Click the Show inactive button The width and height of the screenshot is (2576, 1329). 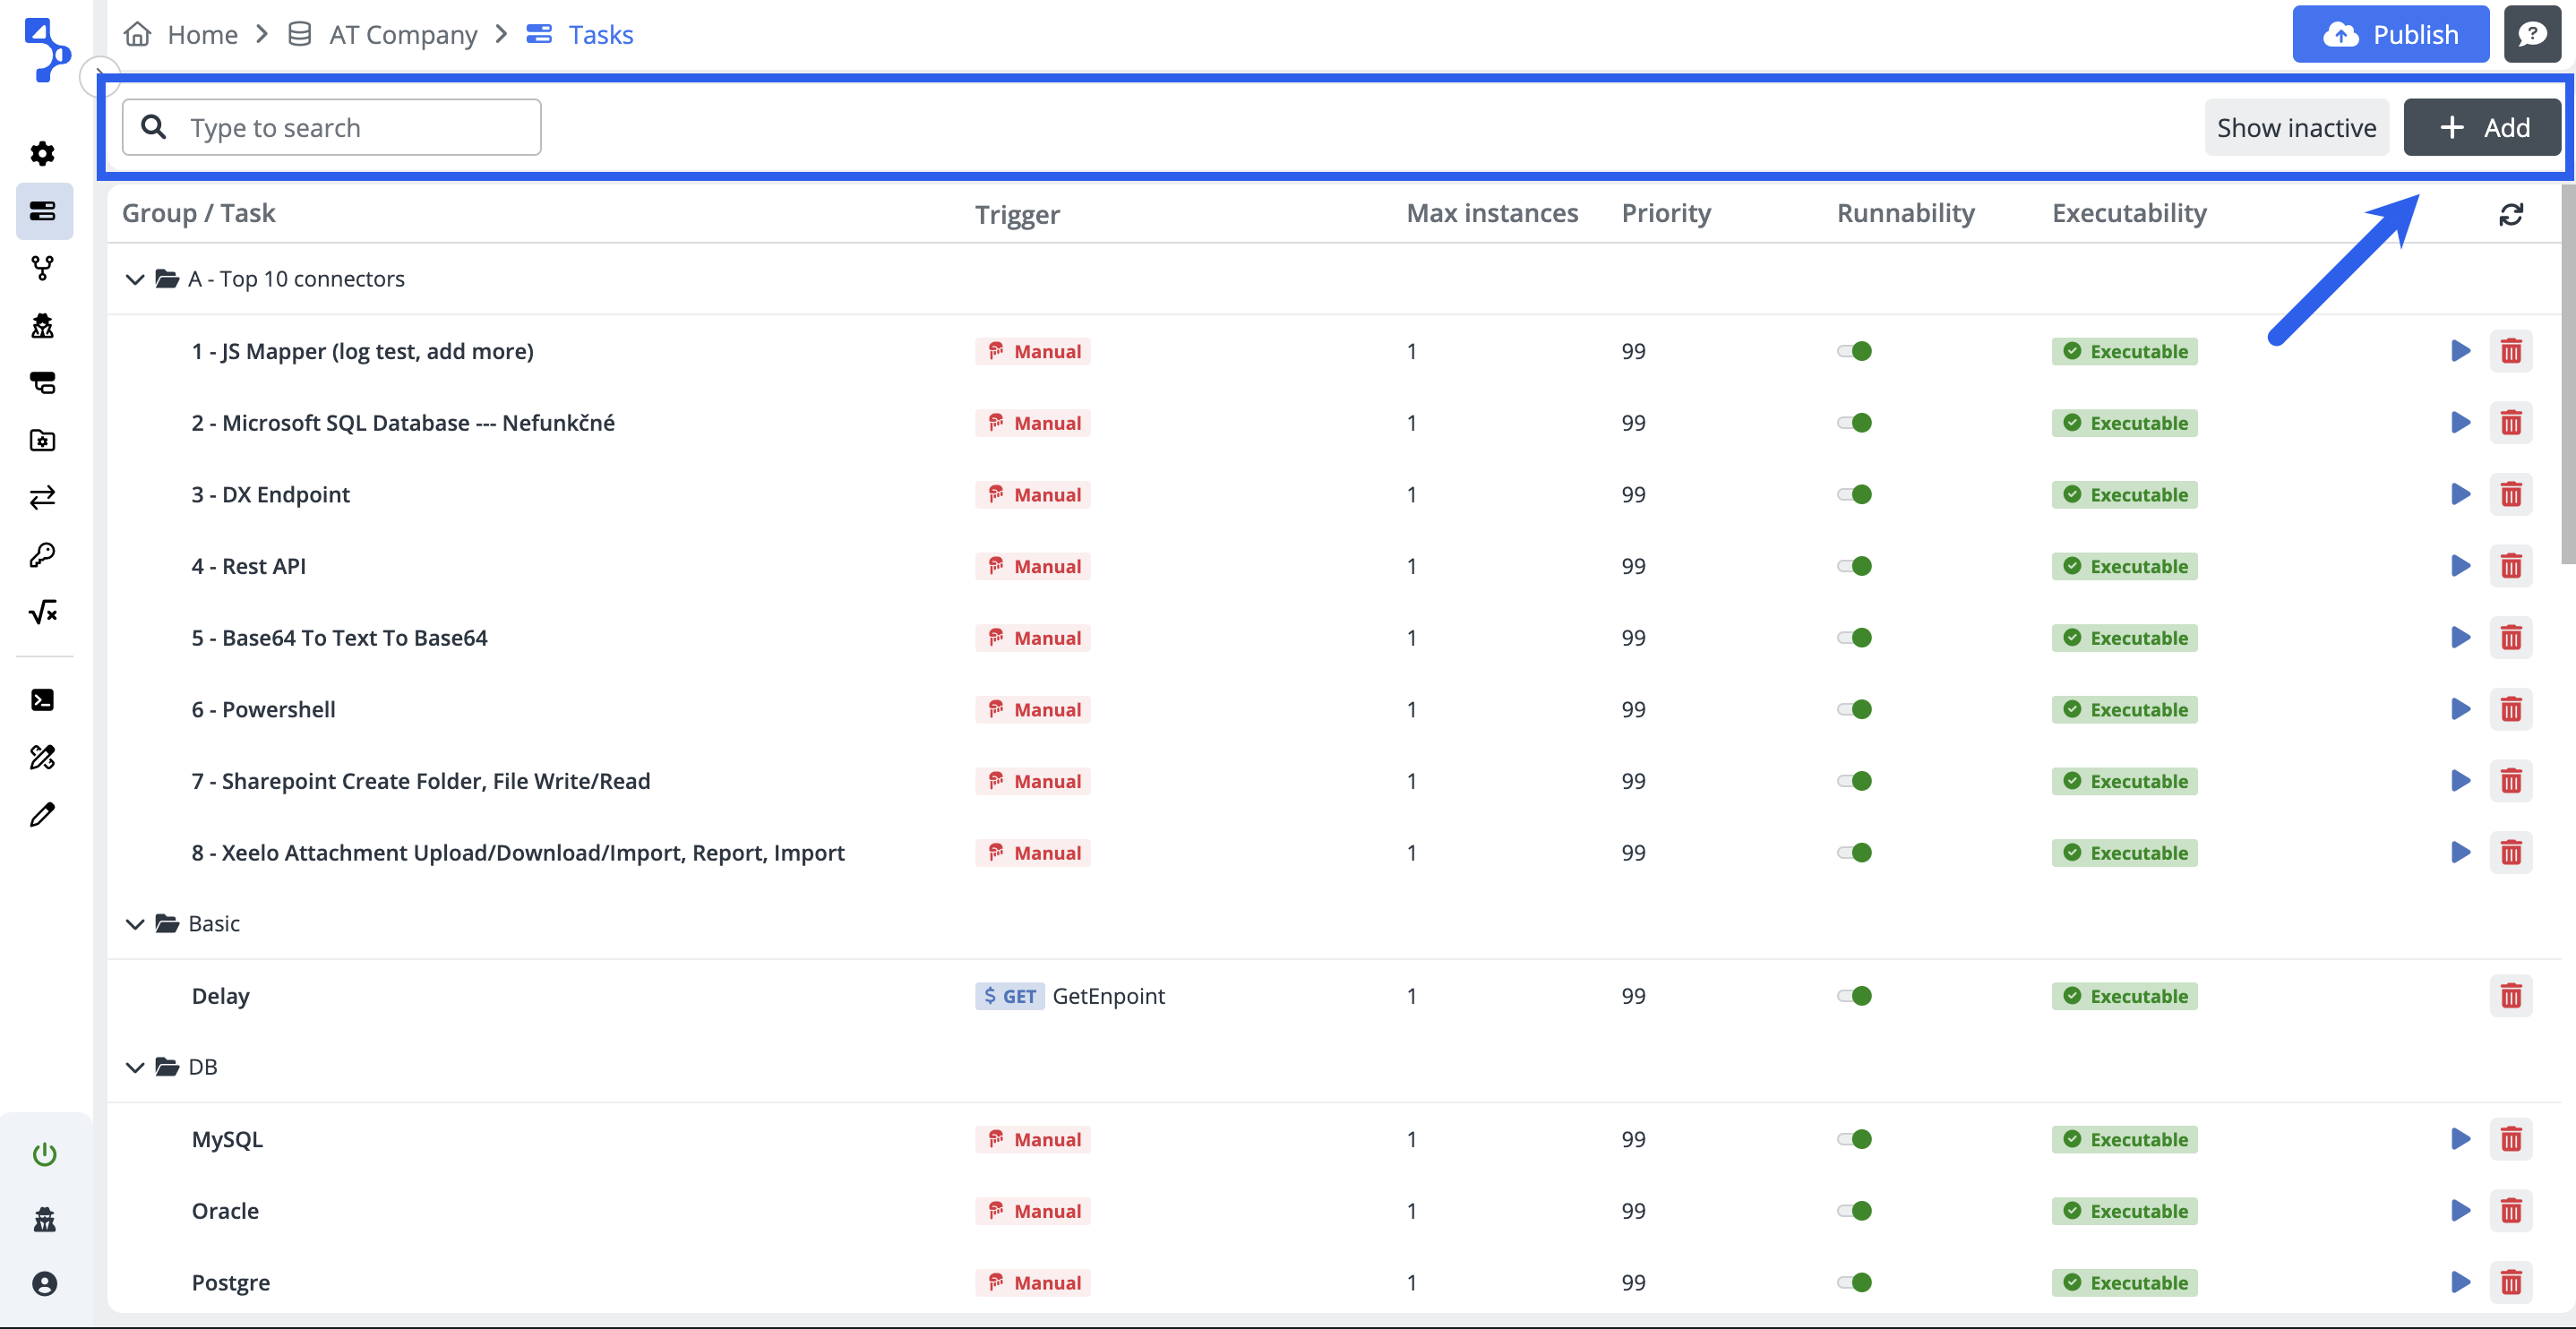coord(2295,127)
